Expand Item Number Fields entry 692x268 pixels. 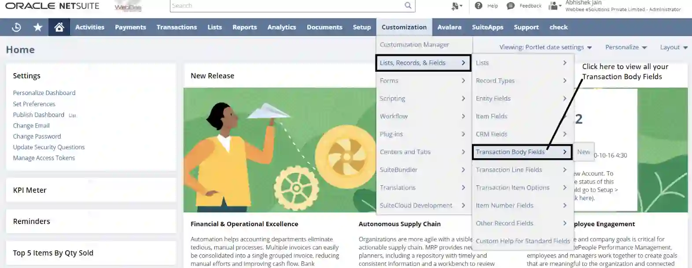coord(523,206)
